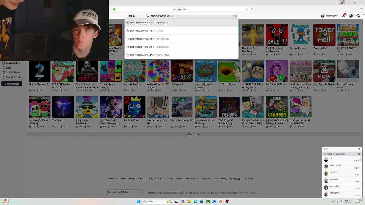Screen dimensions: 365x205
Task: Click the Buy Gift Cards sidebar icon
Action: [3, 77]
